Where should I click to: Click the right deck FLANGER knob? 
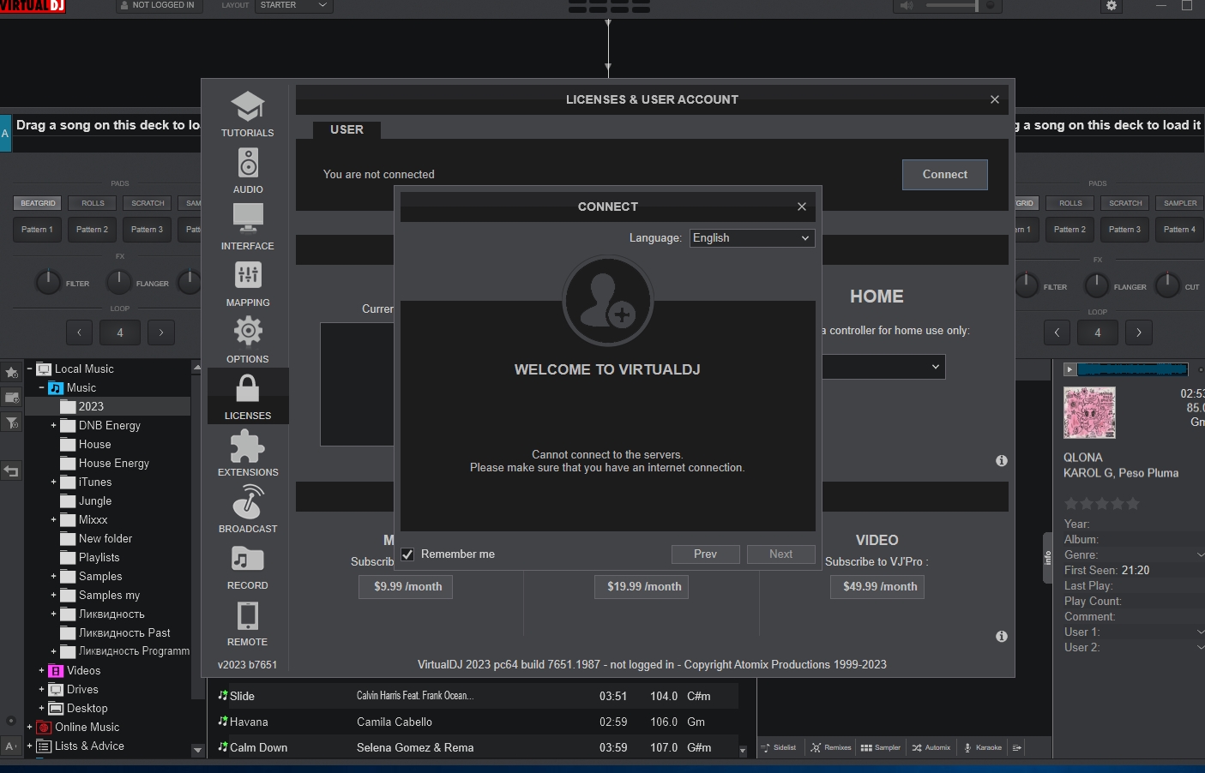click(x=1097, y=285)
